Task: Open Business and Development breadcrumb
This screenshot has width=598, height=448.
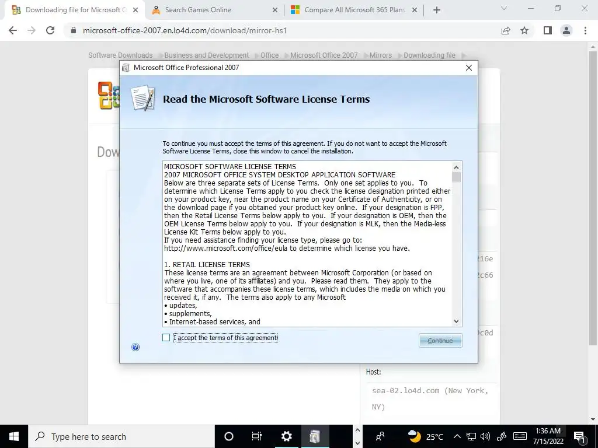Action: point(206,55)
